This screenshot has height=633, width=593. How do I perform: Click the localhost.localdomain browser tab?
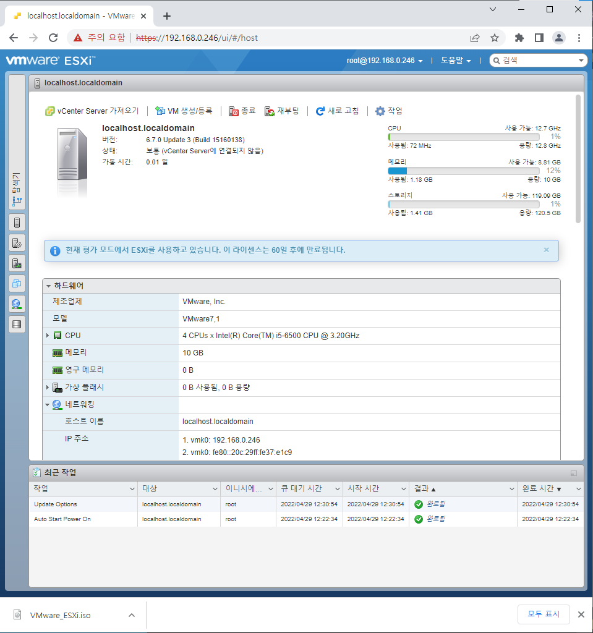click(x=79, y=16)
